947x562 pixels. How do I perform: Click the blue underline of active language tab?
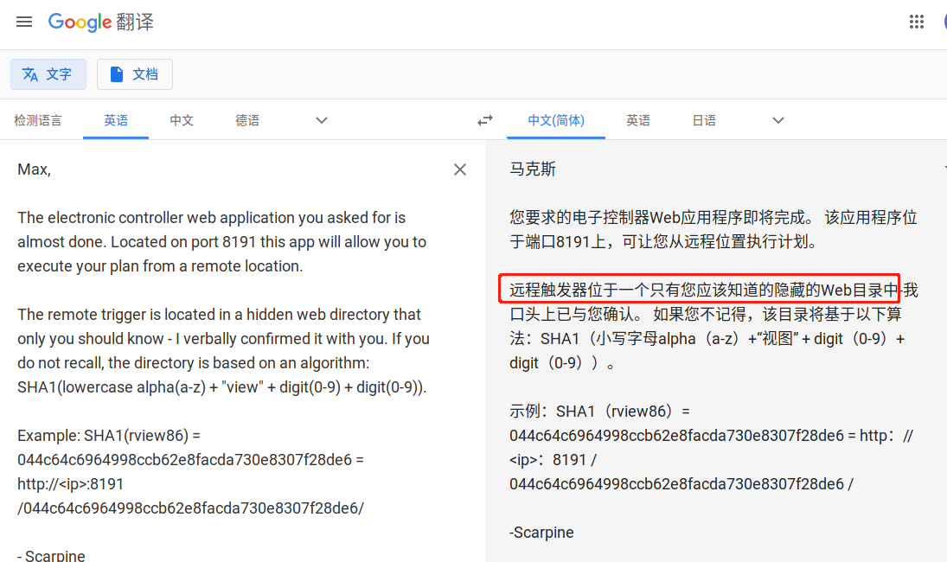coord(115,138)
